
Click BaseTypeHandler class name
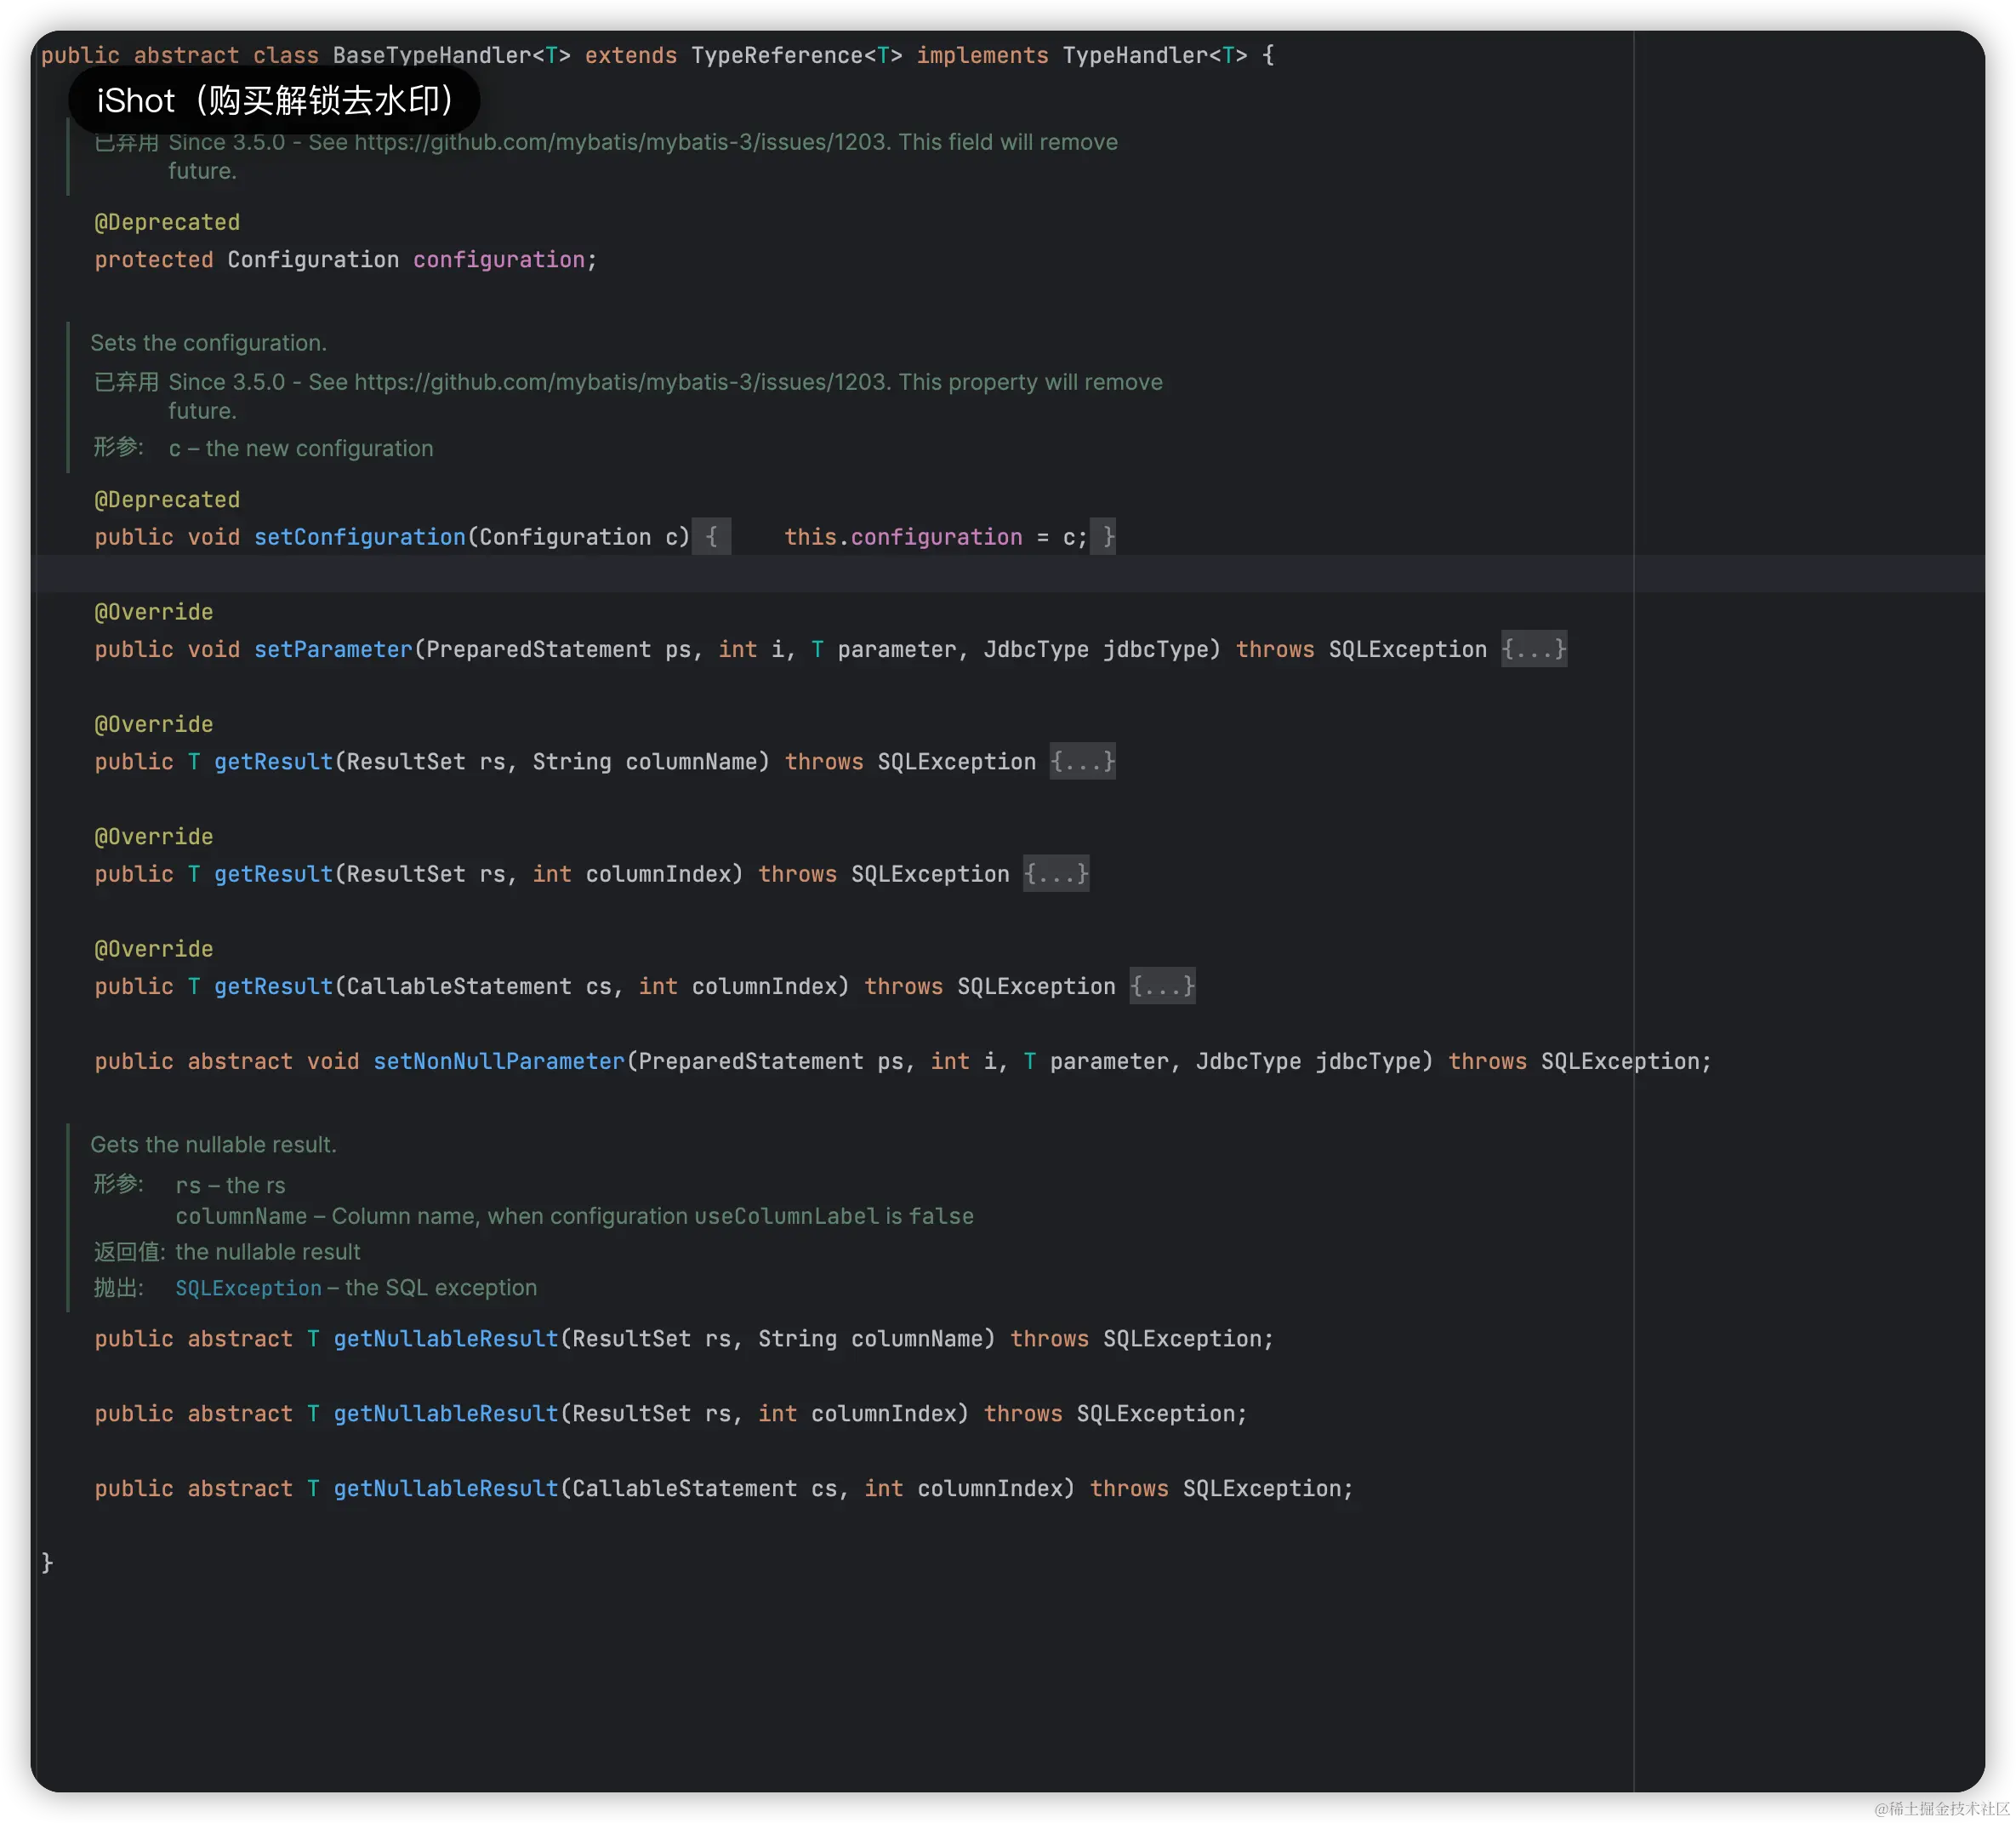point(431,56)
